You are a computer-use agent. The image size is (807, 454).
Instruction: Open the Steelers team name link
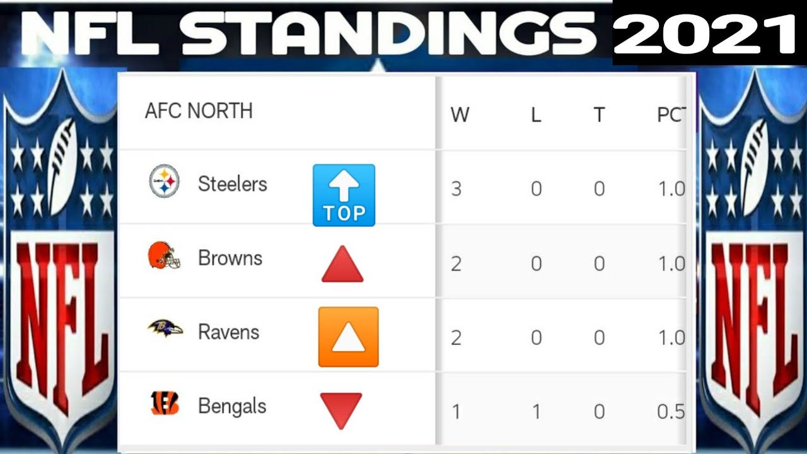233,184
